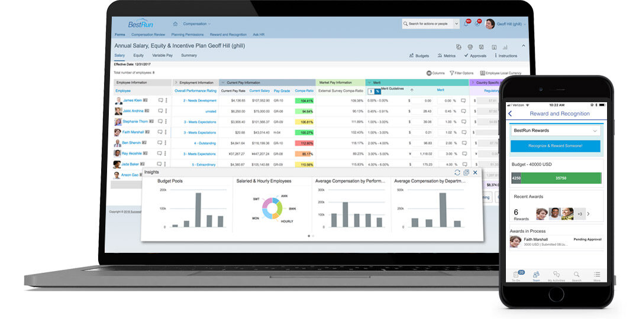Click the green 35750 budget bar

[561, 178]
